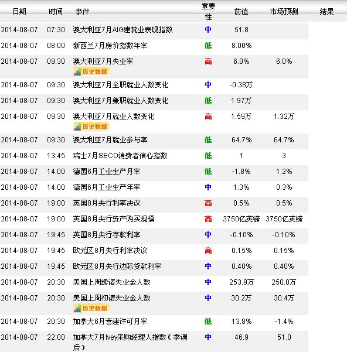Viewport: 347px width, 352px height.
Task: Click previous value -0.38万
Action: (241, 85)
